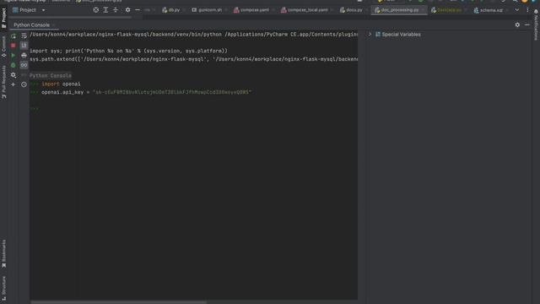Close the doc_processing.py tab
The width and height of the screenshot is (540, 304).
pyautogui.click(x=423, y=10)
